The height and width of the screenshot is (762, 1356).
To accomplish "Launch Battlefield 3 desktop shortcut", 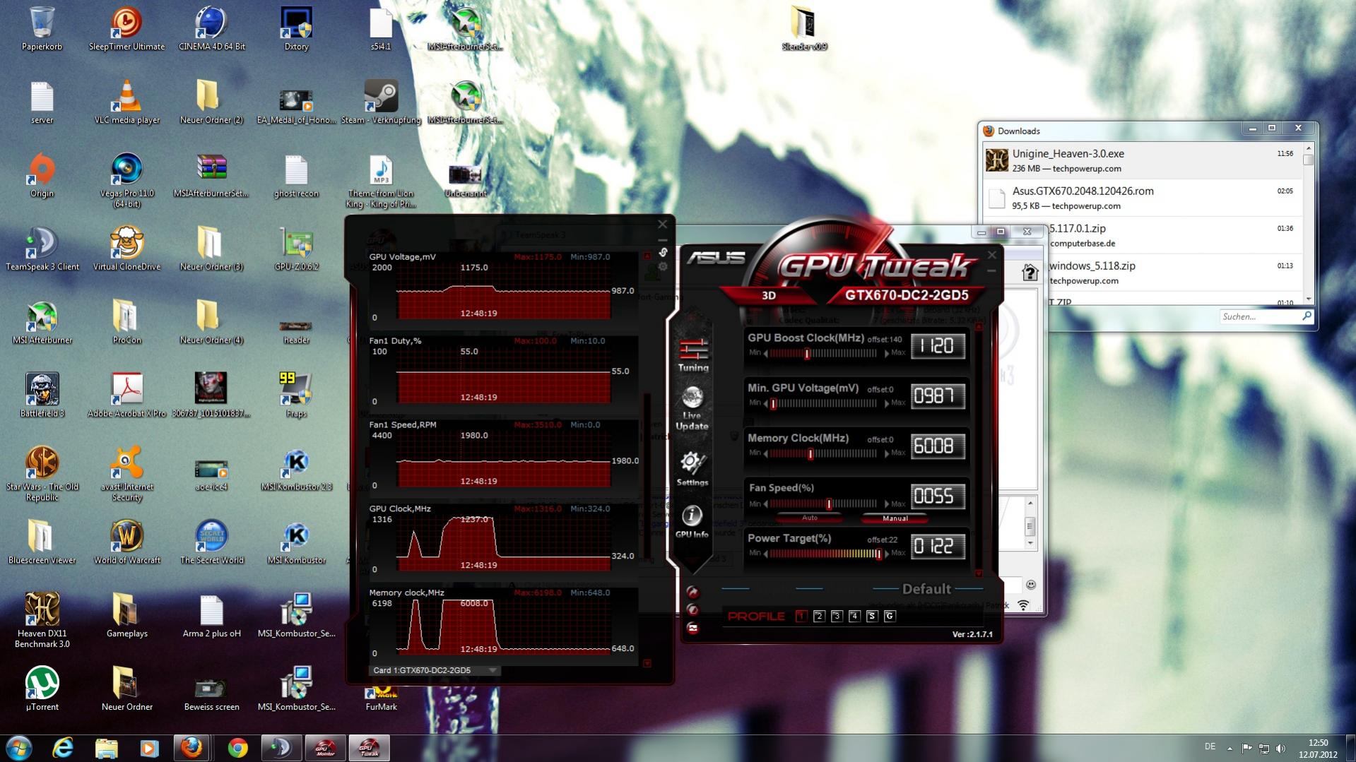I will [x=42, y=395].
